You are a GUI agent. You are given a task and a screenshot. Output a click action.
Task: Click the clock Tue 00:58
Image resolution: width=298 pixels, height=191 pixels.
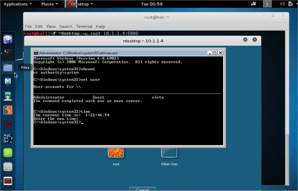(152, 4)
